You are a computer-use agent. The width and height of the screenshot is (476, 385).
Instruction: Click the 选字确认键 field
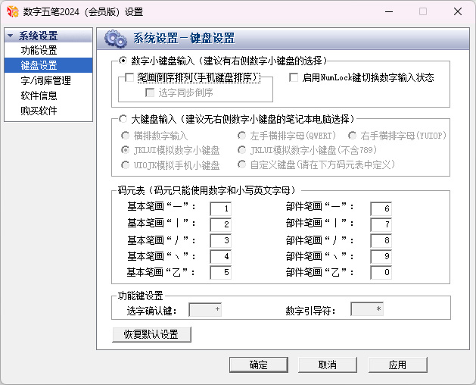point(205,309)
